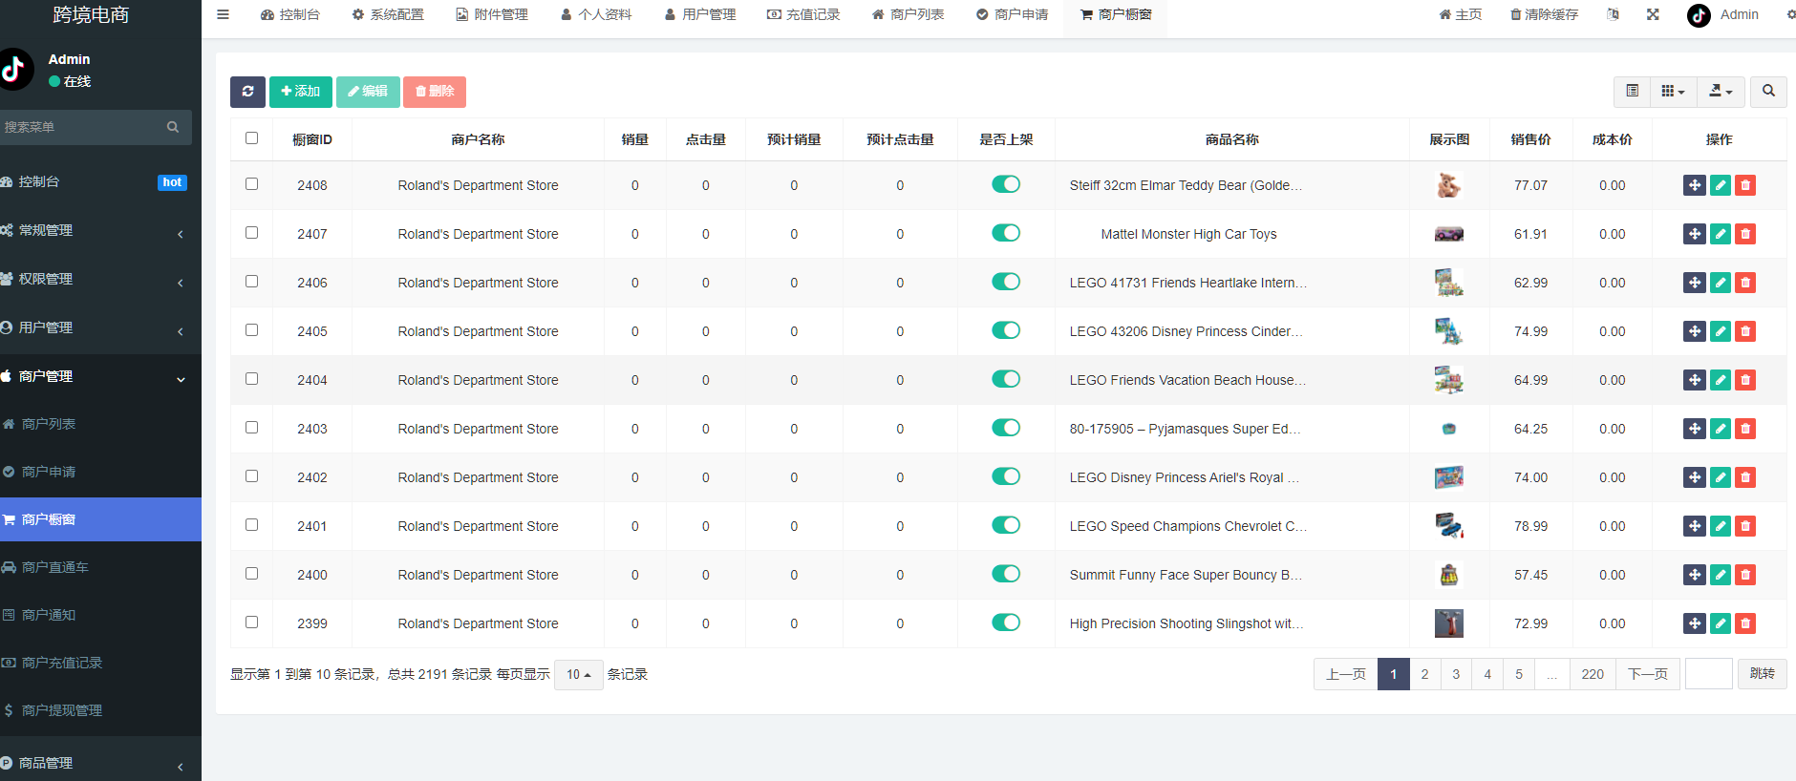
Task: Click the 清除缓存 header link
Action: pyautogui.click(x=1545, y=14)
